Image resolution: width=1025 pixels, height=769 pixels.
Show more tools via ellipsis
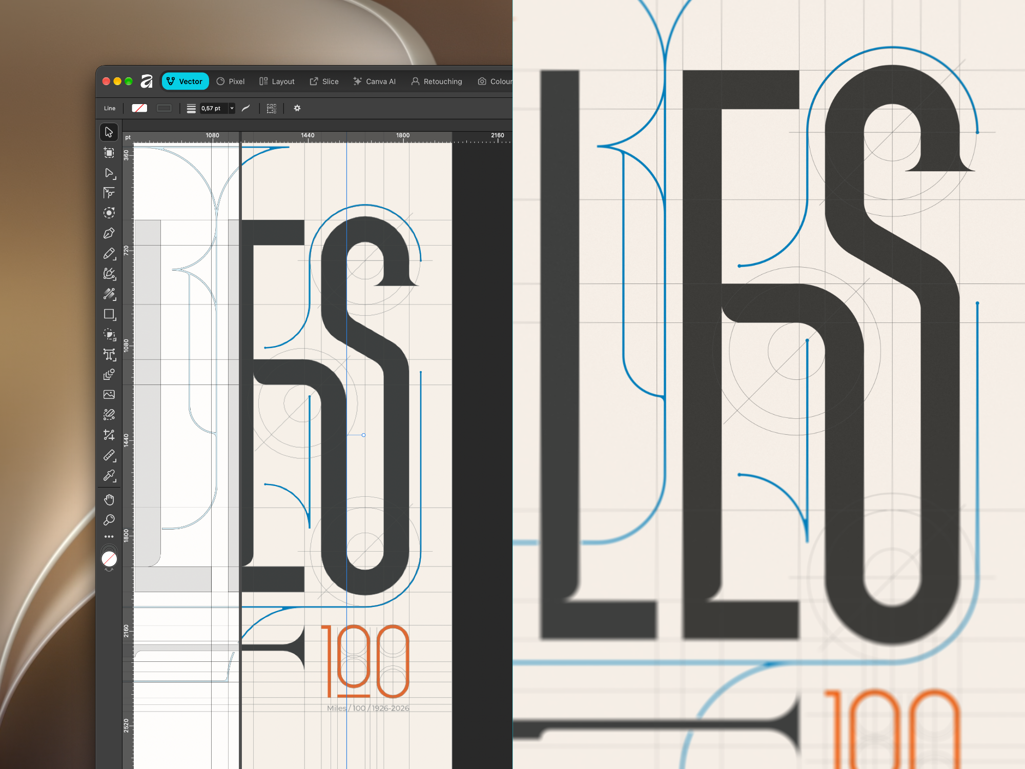109,537
